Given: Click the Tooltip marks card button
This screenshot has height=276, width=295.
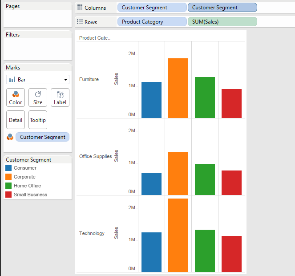Looking at the screenshot, I should tap(38, 120).
